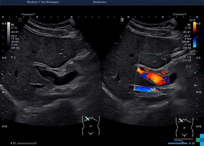The image size is (204, 146).
Task: Click the probe indicator on right body marker
Action: point(181,120)
